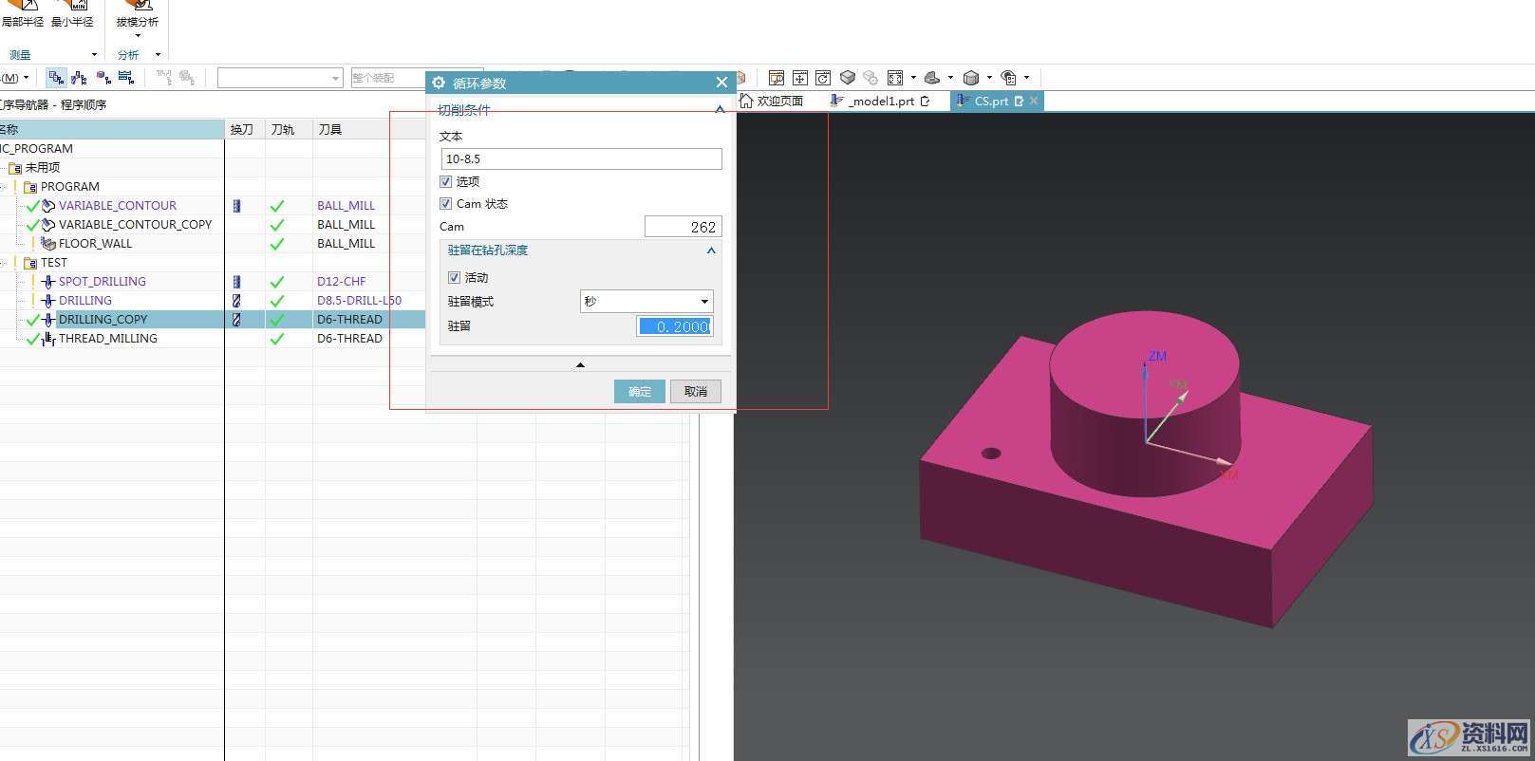This screenshot has height=761, width=1535.
Task: Select THREAD_MILLING operation in tree
Action: pos(107,339)
